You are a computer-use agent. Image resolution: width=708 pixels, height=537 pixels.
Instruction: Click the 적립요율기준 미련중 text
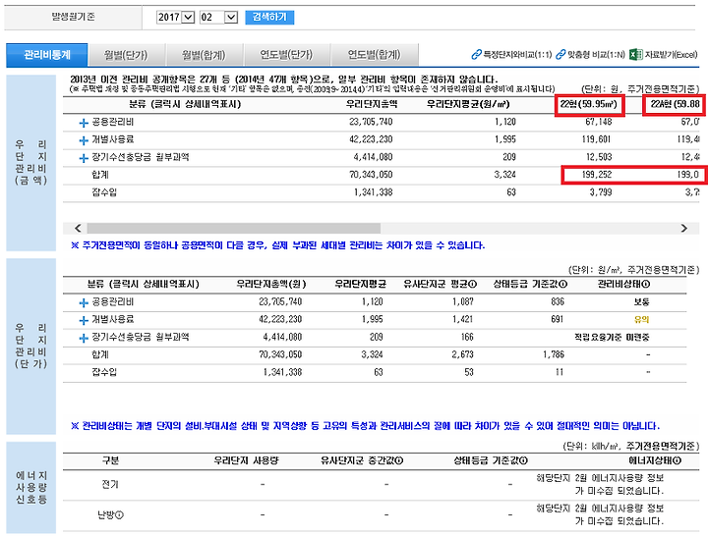click(612, 338)
